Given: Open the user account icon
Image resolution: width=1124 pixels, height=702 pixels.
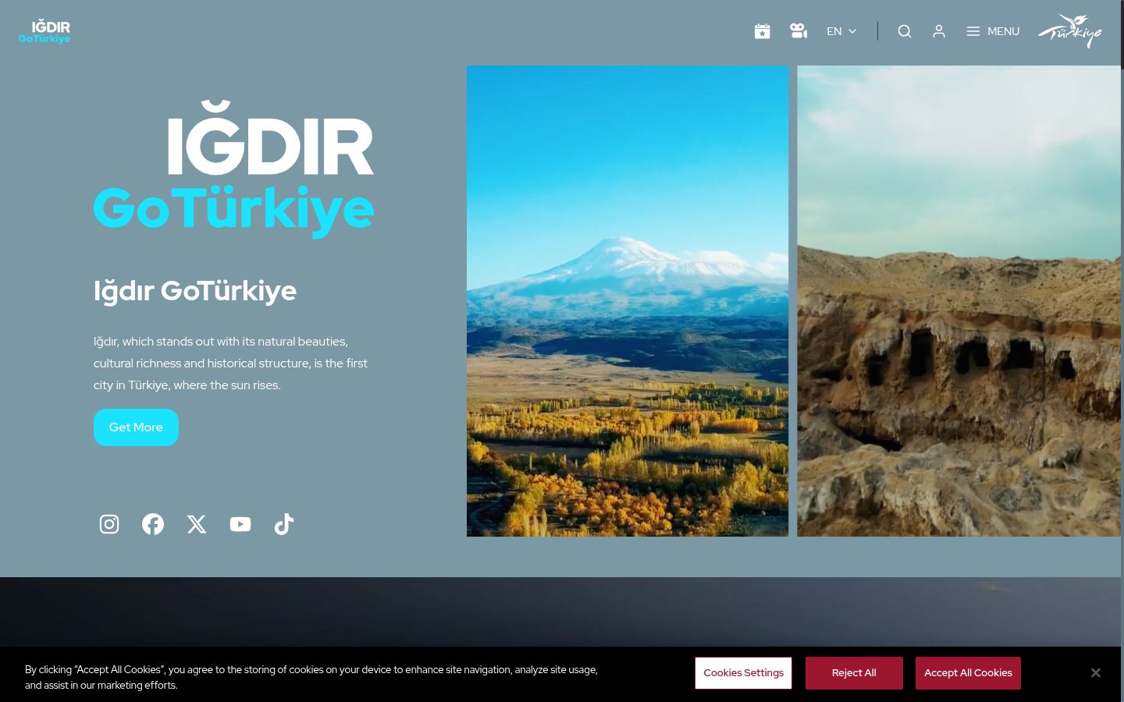Looking at the screenshot, I should 939,31.
